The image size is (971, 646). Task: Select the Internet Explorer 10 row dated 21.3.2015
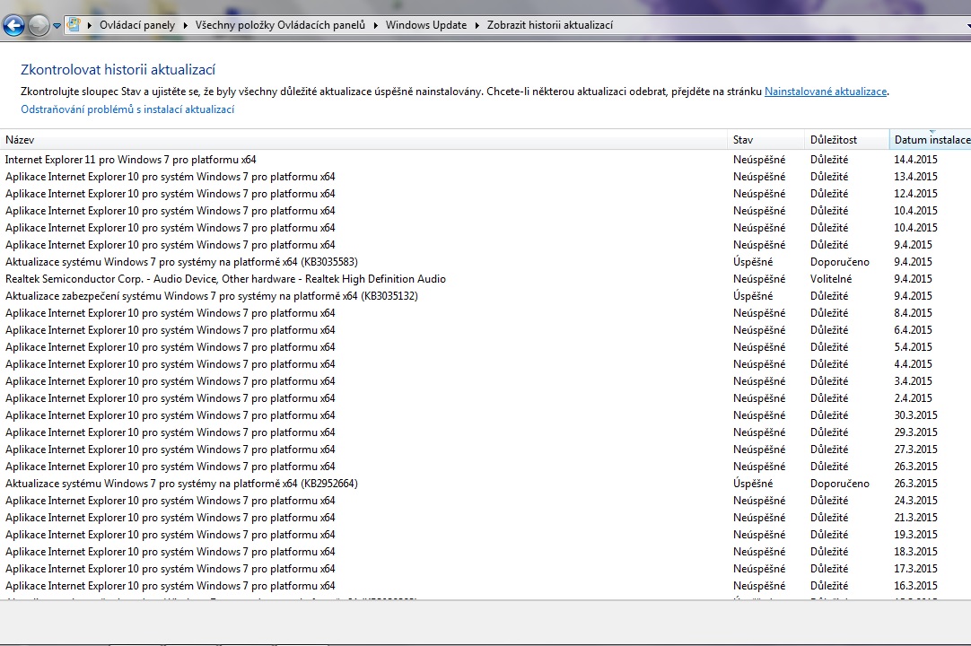pos(485,517)
